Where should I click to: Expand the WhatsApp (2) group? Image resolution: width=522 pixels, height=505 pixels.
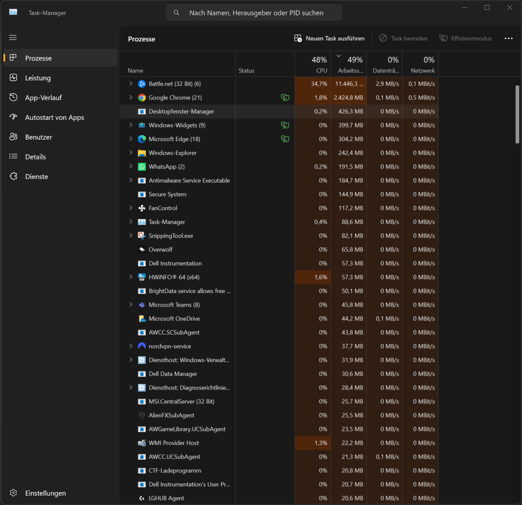pos(131,167)
